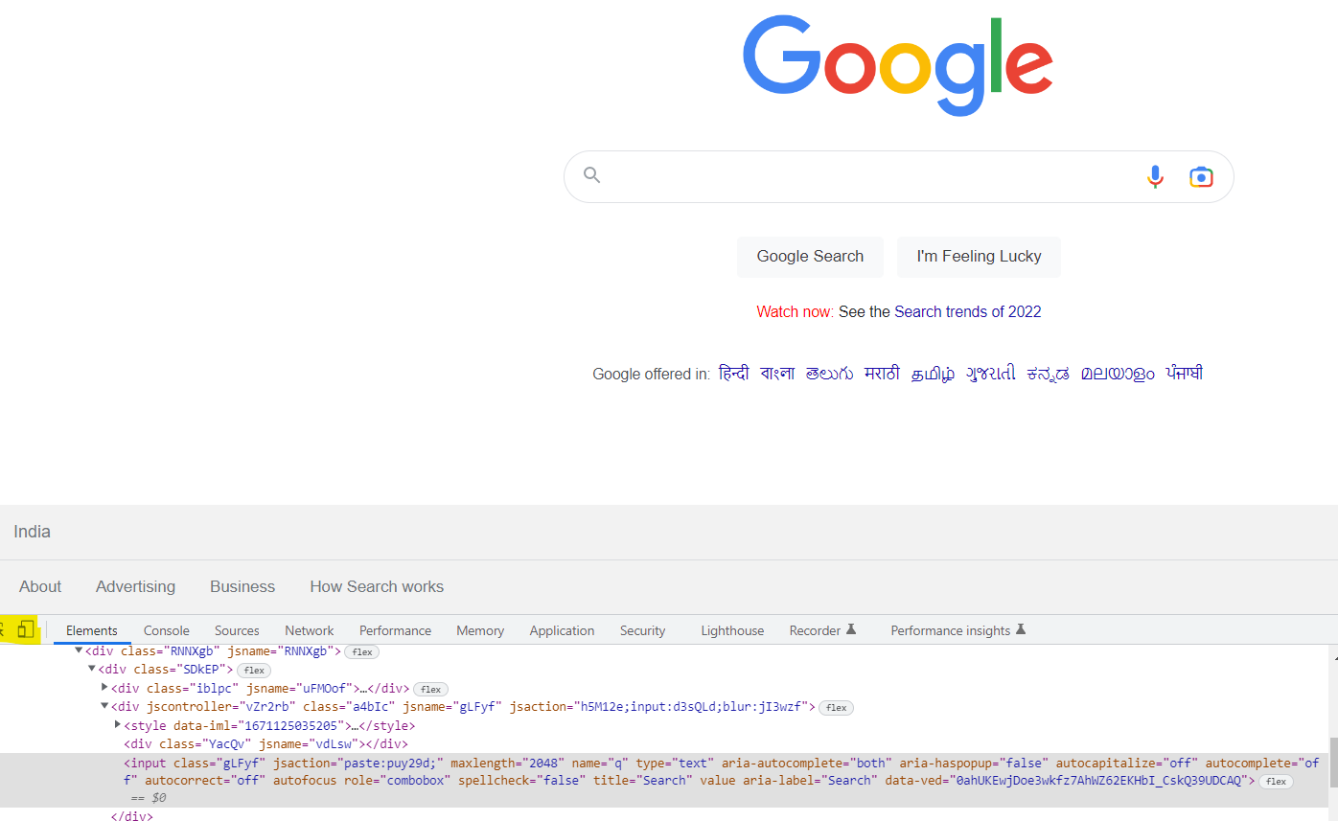
Task: Click the maxlength="2048" attribute
Action: pos(507,764)
